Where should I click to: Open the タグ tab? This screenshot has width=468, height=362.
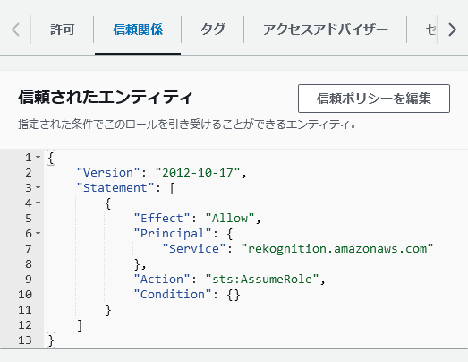coord(212,30)
